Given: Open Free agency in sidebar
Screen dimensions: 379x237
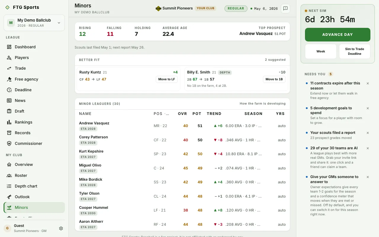Looking at the screenshot, I should click(x=34, y=79).
